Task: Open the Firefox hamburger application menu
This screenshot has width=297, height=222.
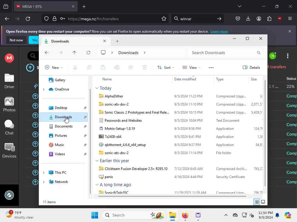Action: tap(290, 18)
